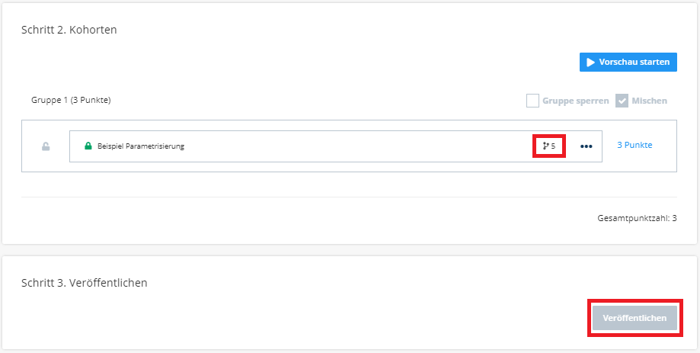Click the play triangle icon in Vorschau starten
This screenshot has height=353, width=700.
590,62
